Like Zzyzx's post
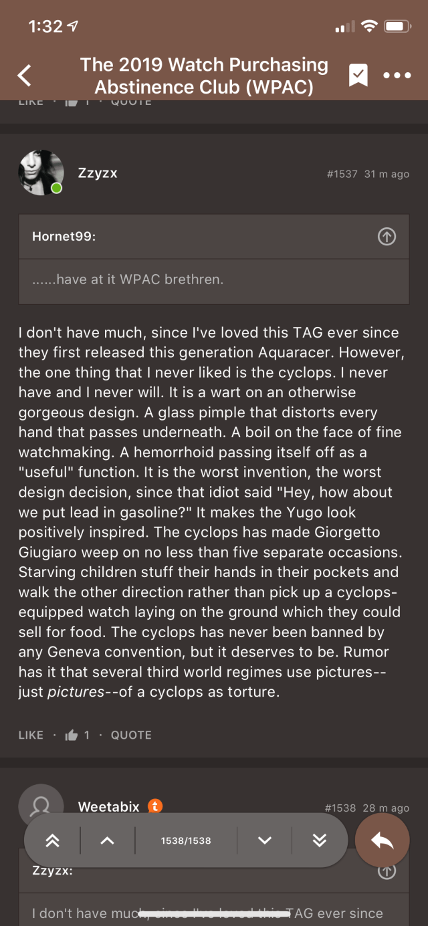This screenshot has width=428, height=926. (x=31, y=735)
